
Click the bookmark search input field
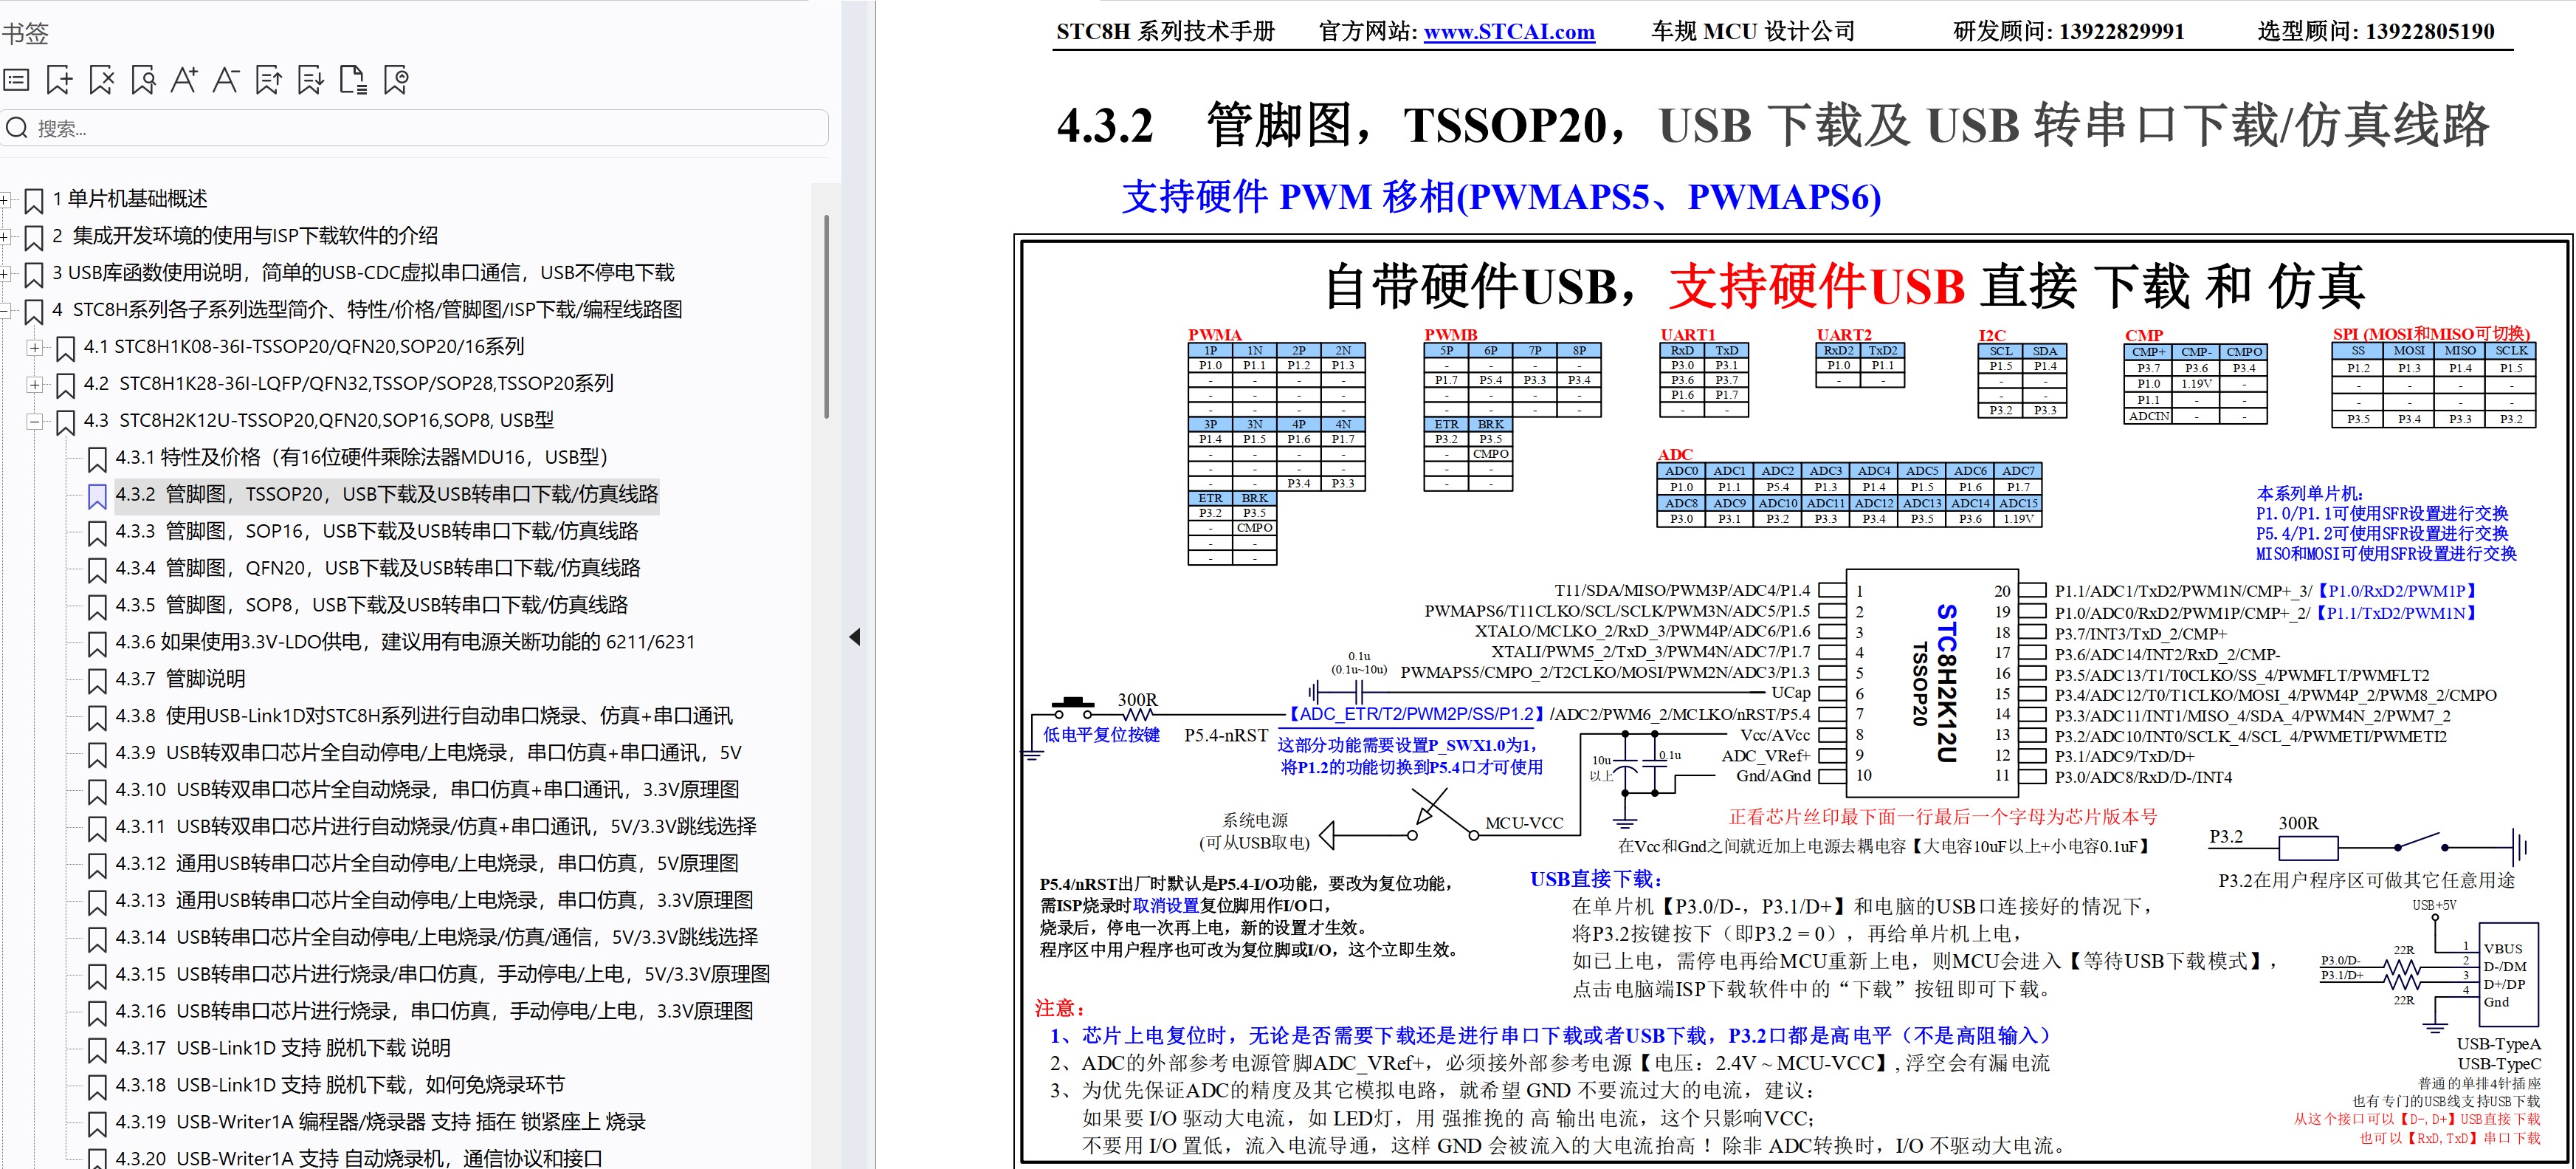(x=420, y=127)
